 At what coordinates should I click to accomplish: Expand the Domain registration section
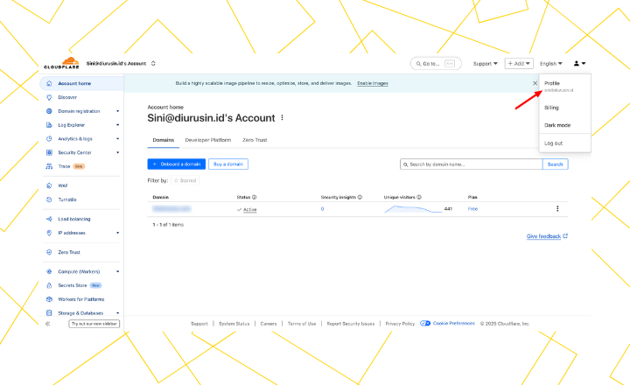[x=118, y=111]
